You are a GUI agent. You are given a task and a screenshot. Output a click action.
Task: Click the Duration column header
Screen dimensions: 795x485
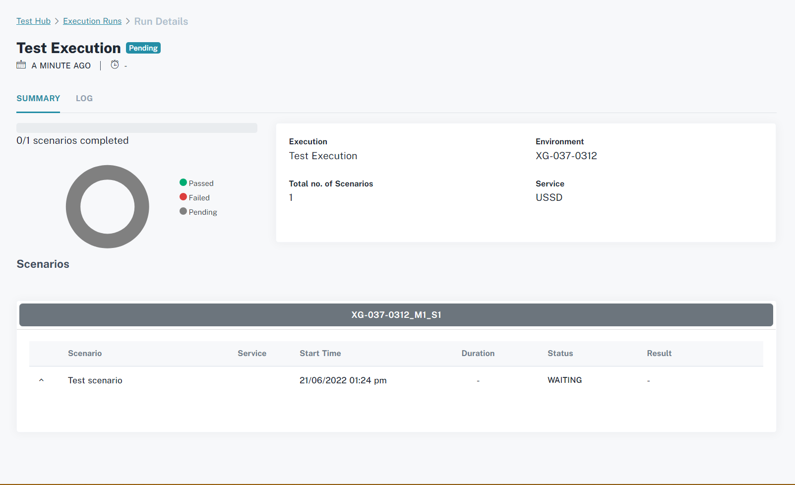(x=478, y=353)
